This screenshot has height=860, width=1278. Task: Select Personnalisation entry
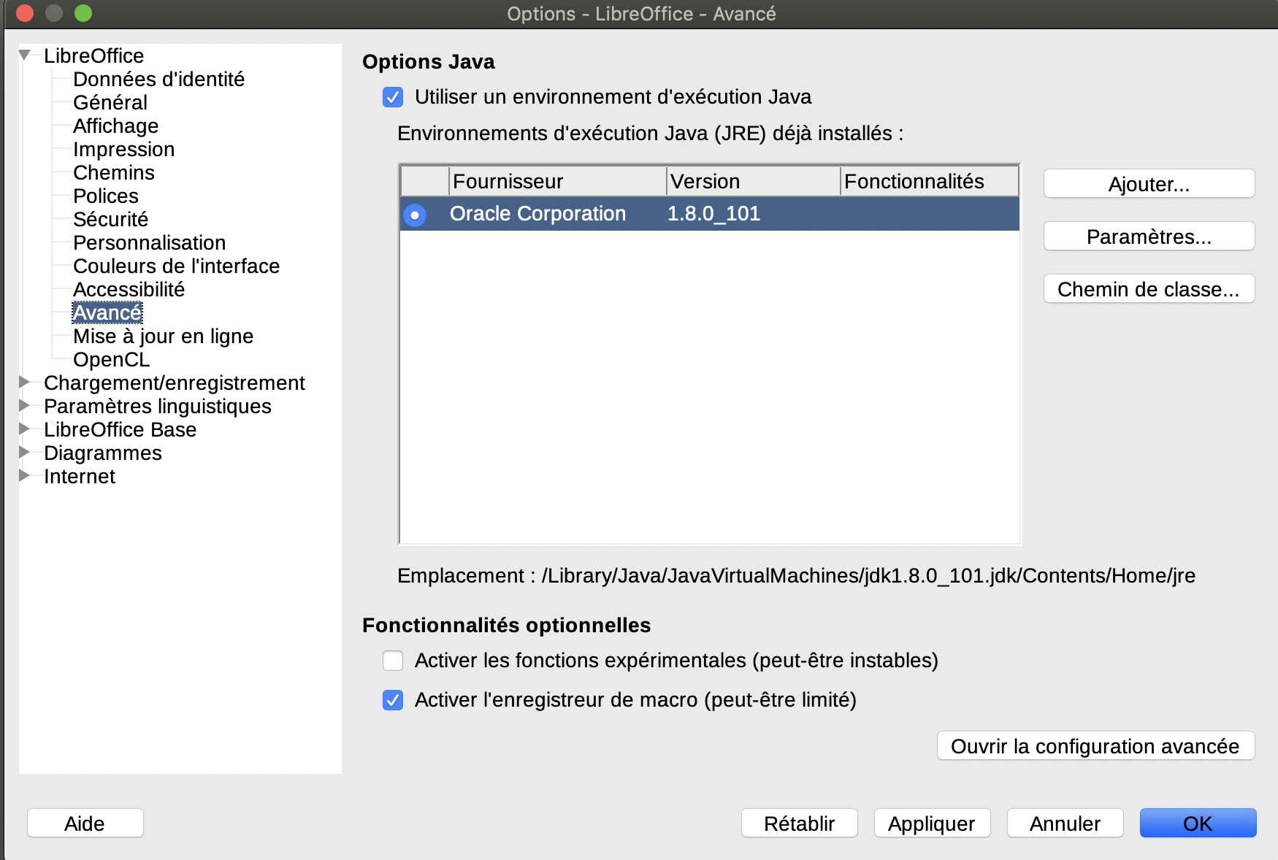149,242
